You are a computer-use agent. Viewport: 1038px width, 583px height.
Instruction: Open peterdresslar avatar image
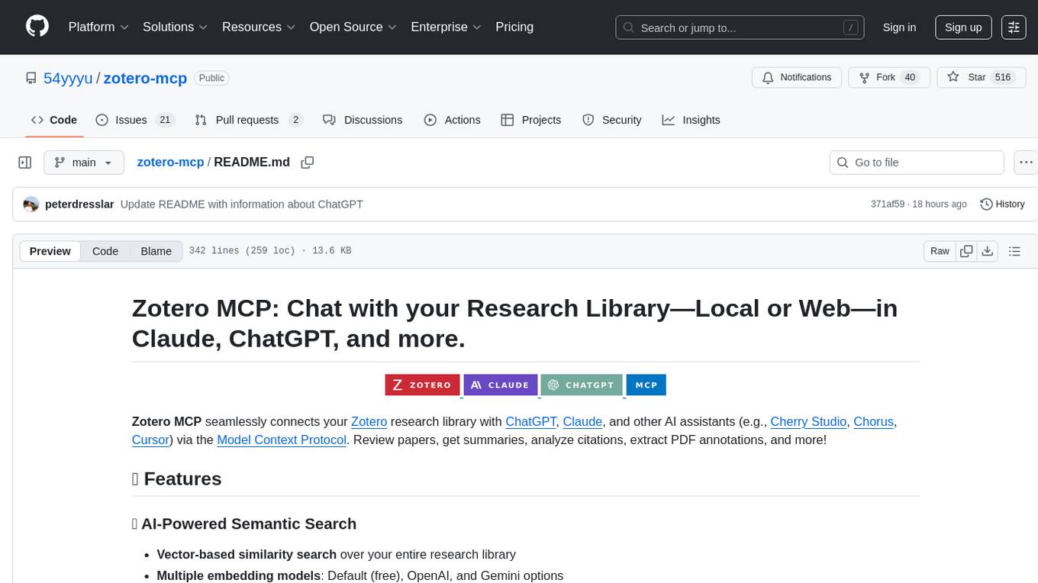coord(31,205)
